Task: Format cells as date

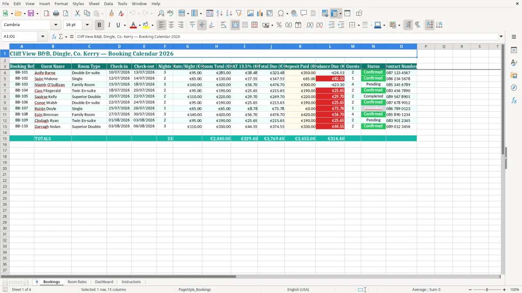Action: (298, 25)
